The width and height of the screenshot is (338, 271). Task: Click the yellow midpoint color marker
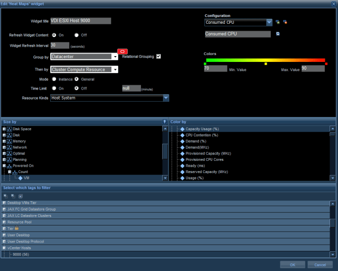266,64
